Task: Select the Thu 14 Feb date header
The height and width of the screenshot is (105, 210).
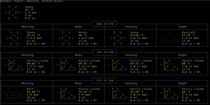Action: [105, 52]
